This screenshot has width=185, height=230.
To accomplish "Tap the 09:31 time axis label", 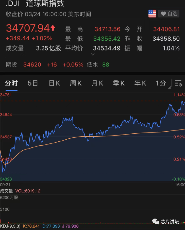I will pyautogui.click(x=5, y=185).
